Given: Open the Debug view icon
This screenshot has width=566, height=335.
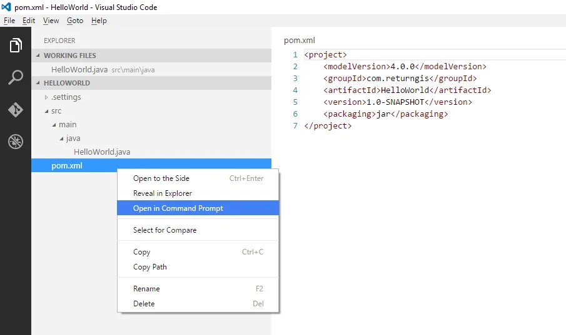Looking at the screenshot, I should [x=16, y=142].
